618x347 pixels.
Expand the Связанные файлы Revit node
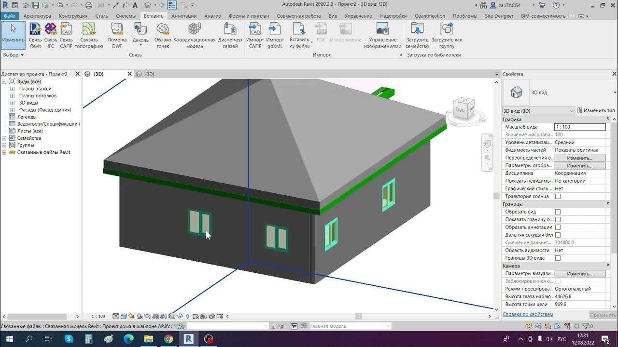pos(4,152)
